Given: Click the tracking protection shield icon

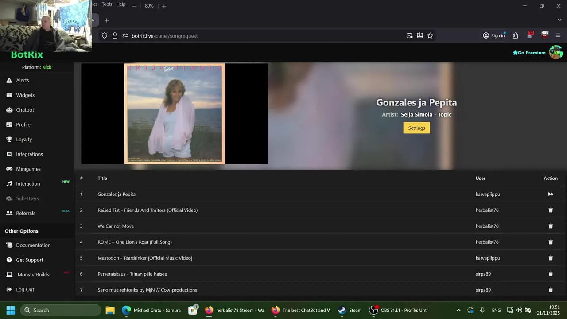Looking at the screenshot, I should coord(105,35).
